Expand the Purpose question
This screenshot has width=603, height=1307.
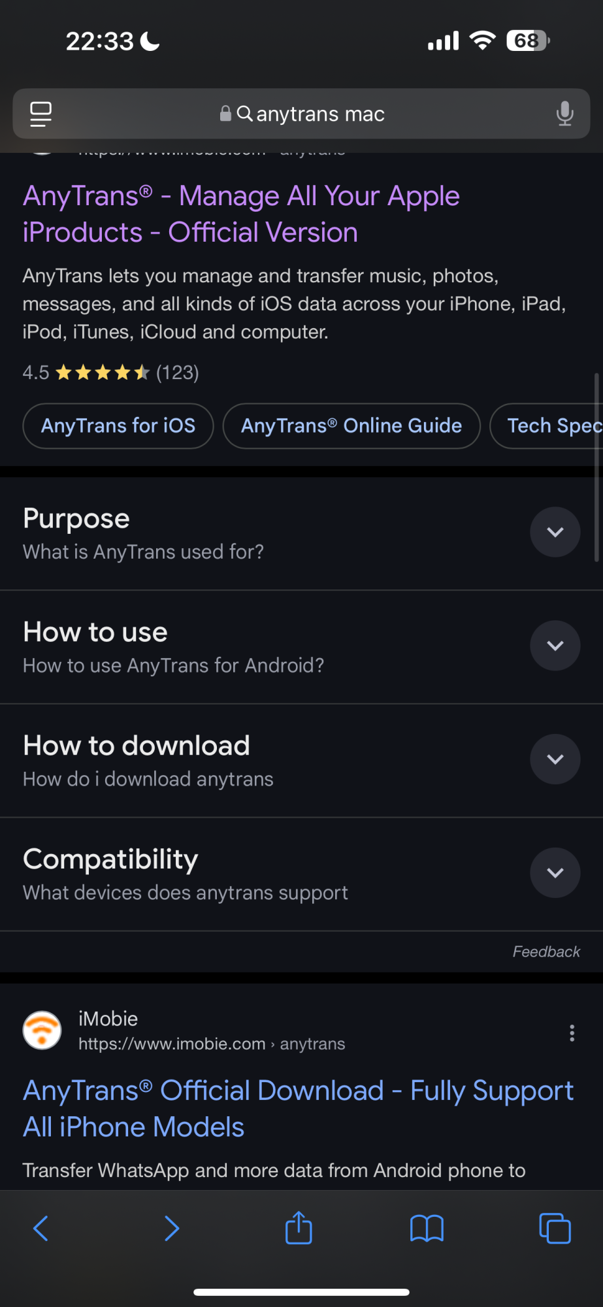(555, 532)
